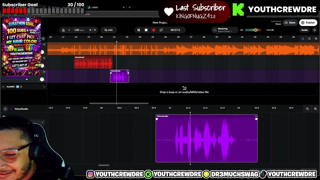Open notifications bell
The height and width of the screenshot is (180, 320).
pos(314,30)
